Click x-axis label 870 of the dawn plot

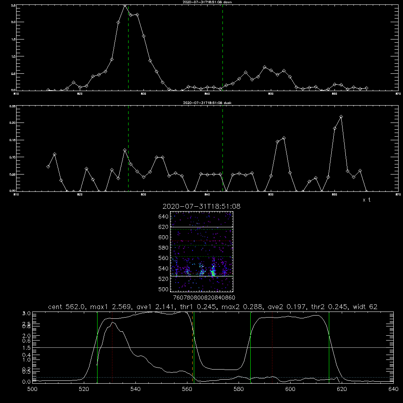tap(398, 94)
